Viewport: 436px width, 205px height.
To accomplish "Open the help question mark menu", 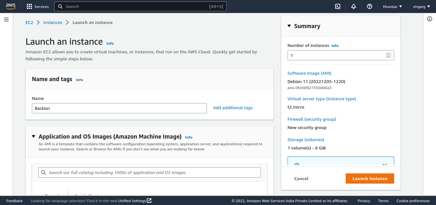I will coord(370,6).
